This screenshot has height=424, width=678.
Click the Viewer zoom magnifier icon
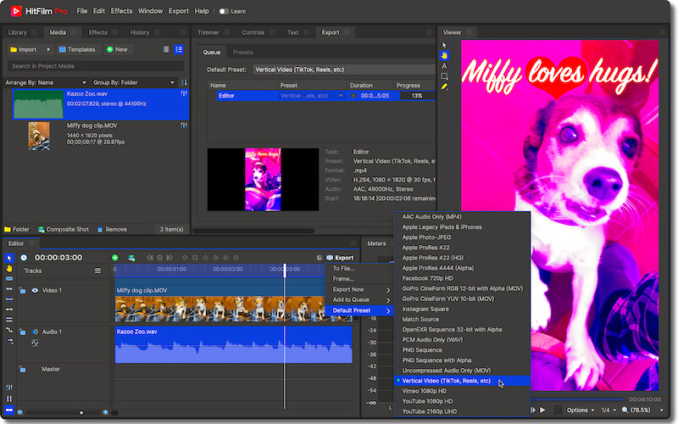(625, 410)
